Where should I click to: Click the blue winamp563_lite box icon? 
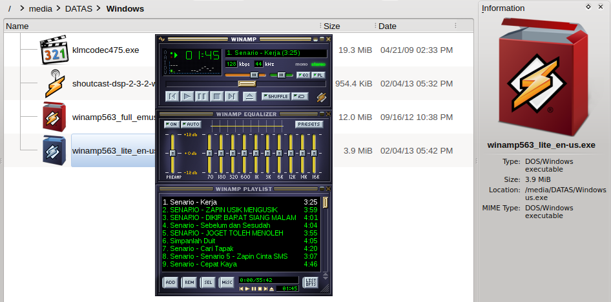tap(54, 150)
